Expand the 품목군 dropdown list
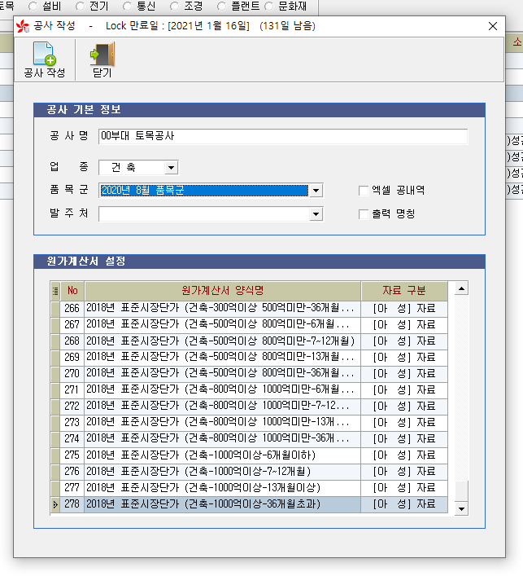The width and height of the screenshot is (523, 576). [316, 191]
